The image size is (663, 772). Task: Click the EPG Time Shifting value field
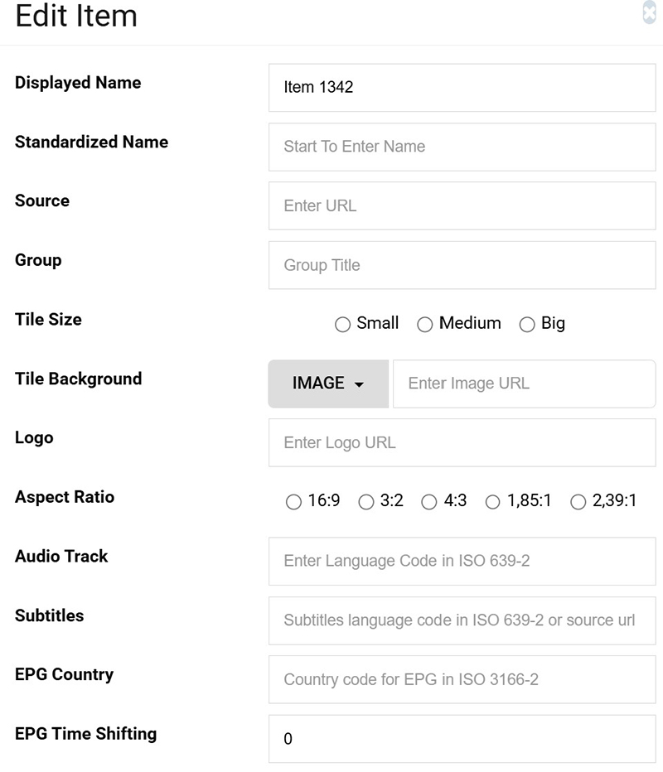[462, 739]
